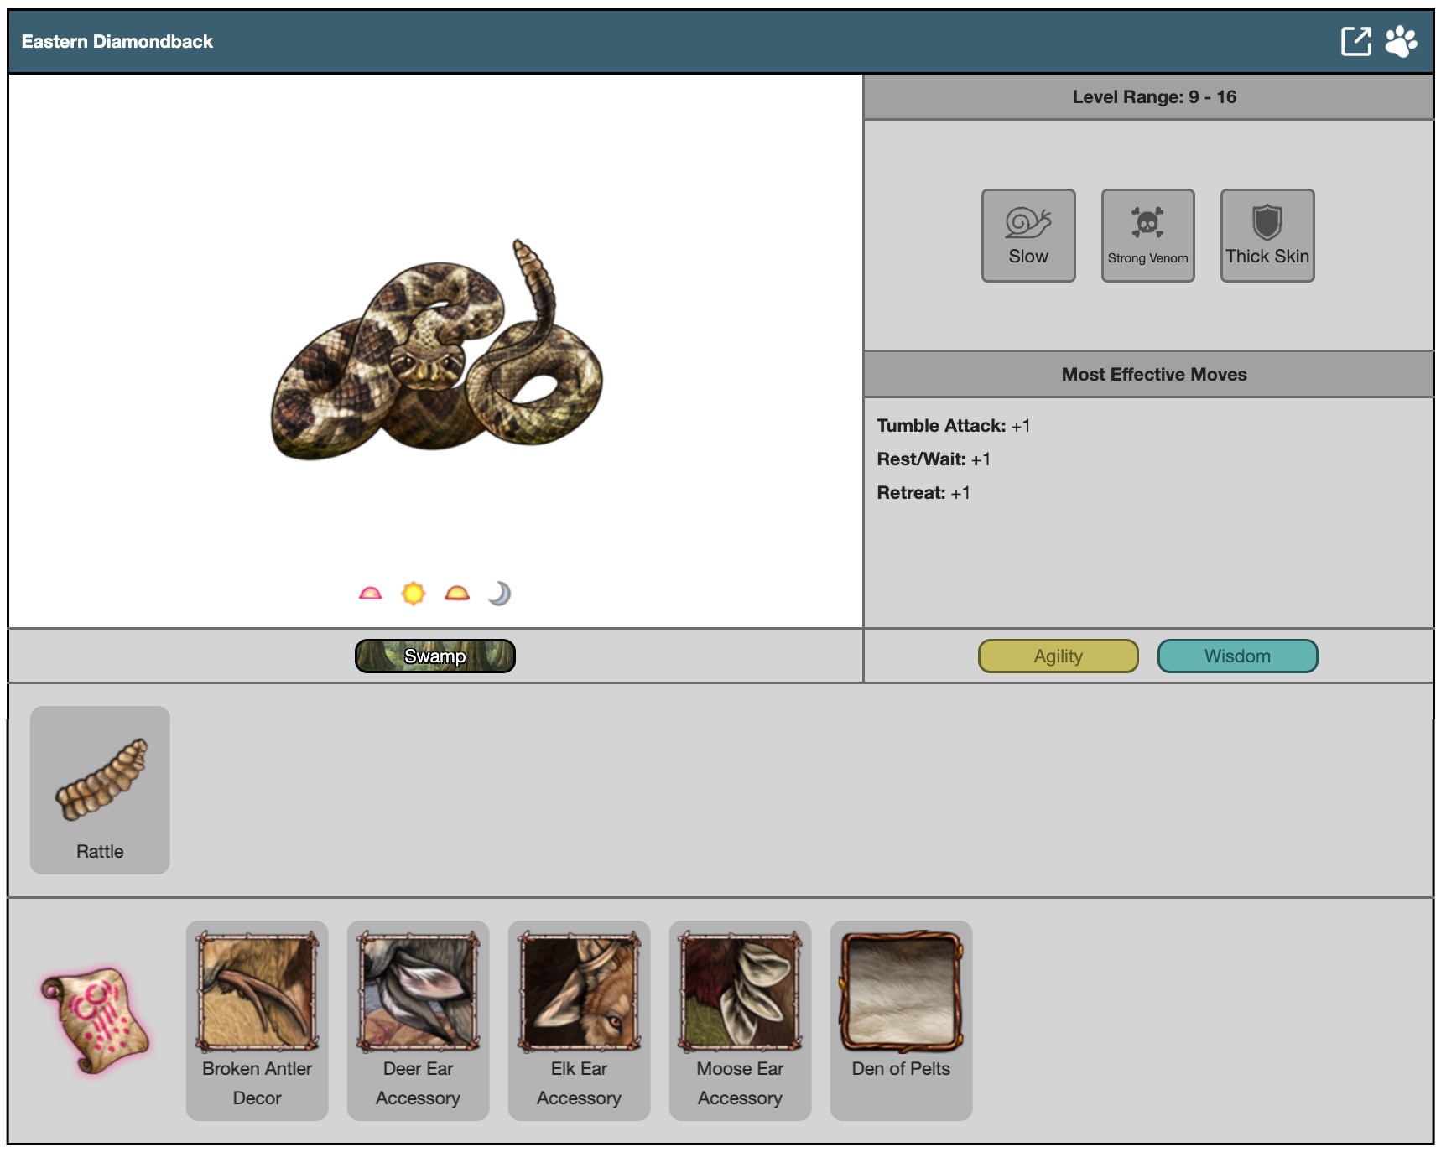Click the Eastern Diamondback snake image
1441x1152 pixels.
pyautogui.click(x=435, y=352)
